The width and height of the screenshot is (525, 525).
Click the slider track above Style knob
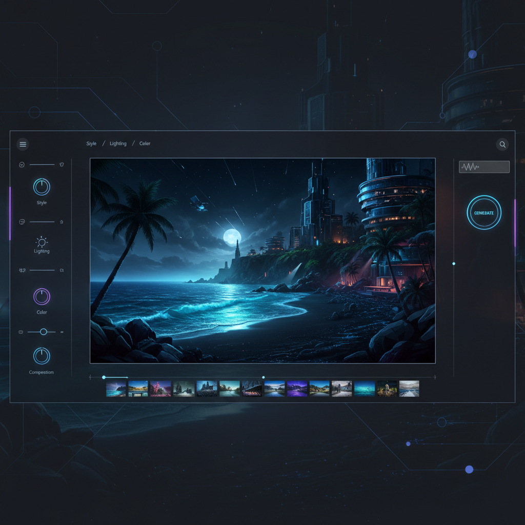coord(42,165)
